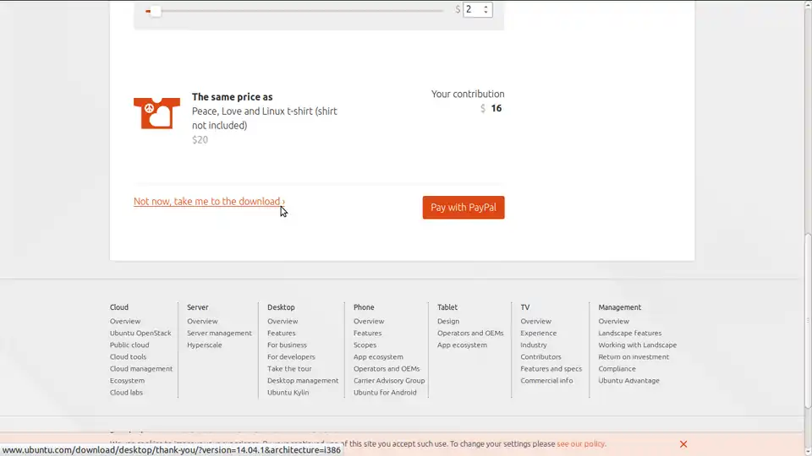Click the orange t-shirt icon
The image size is (812, 456).
[x=157, y=113]
